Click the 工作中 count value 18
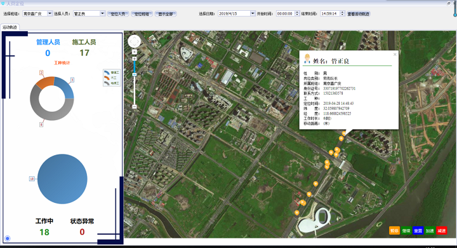Viewport: 457px width, 248px height. tap(44, 232)
